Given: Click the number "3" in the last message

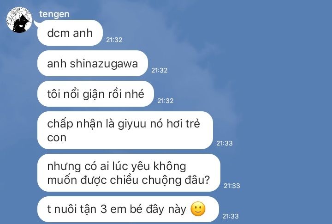Looking at the screenshot, I should click(x=104, y=209).
